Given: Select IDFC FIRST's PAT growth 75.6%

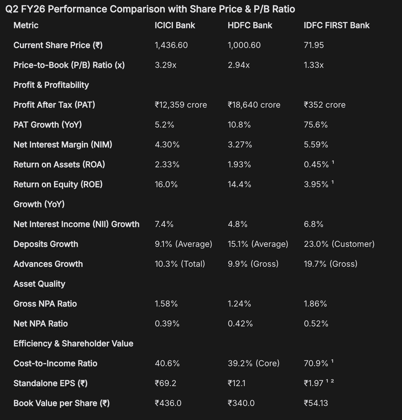Looking at the screenshot, I should coord(316,125).
